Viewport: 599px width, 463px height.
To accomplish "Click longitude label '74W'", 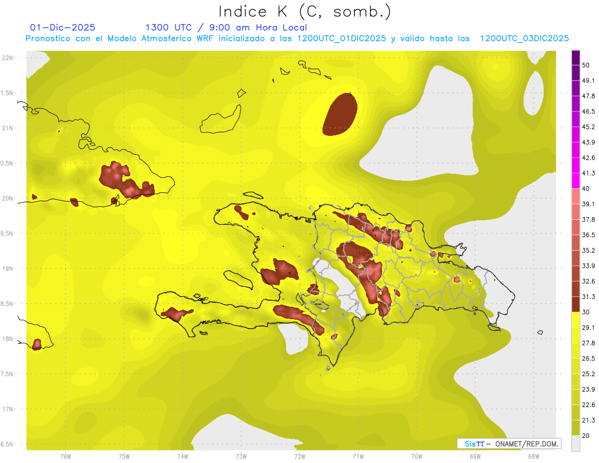I will pos(182,457).
